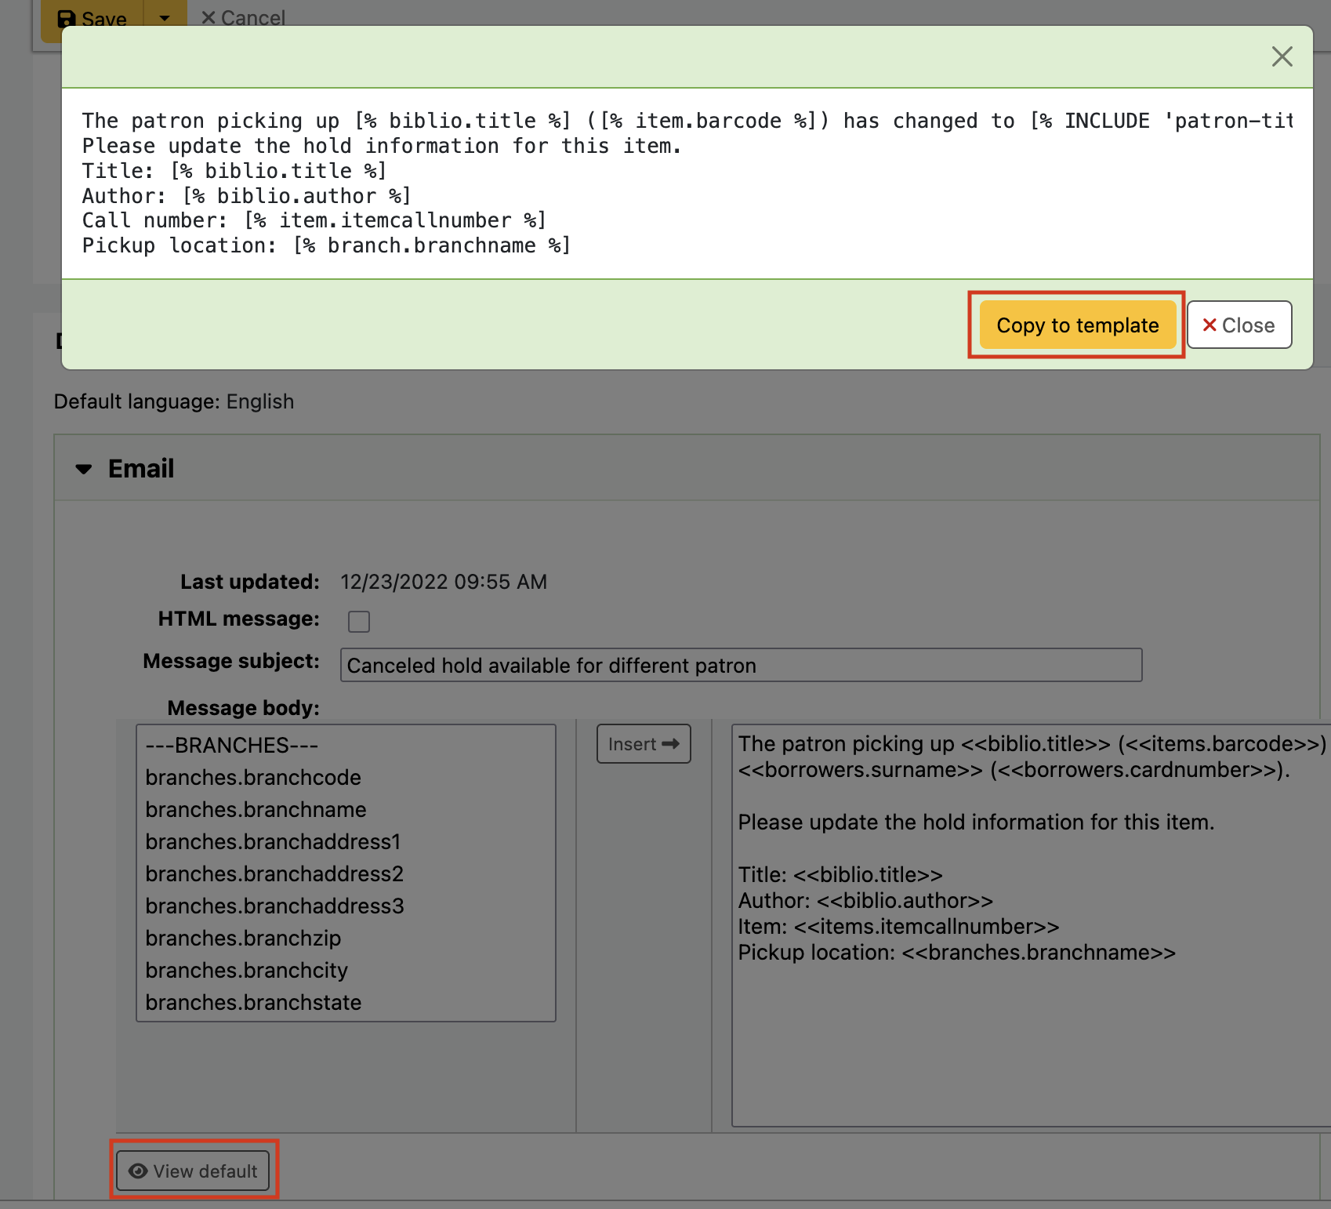Toggle the HTML message checkbox
The image size is (1331, 1209).
(x=359, y=621)
